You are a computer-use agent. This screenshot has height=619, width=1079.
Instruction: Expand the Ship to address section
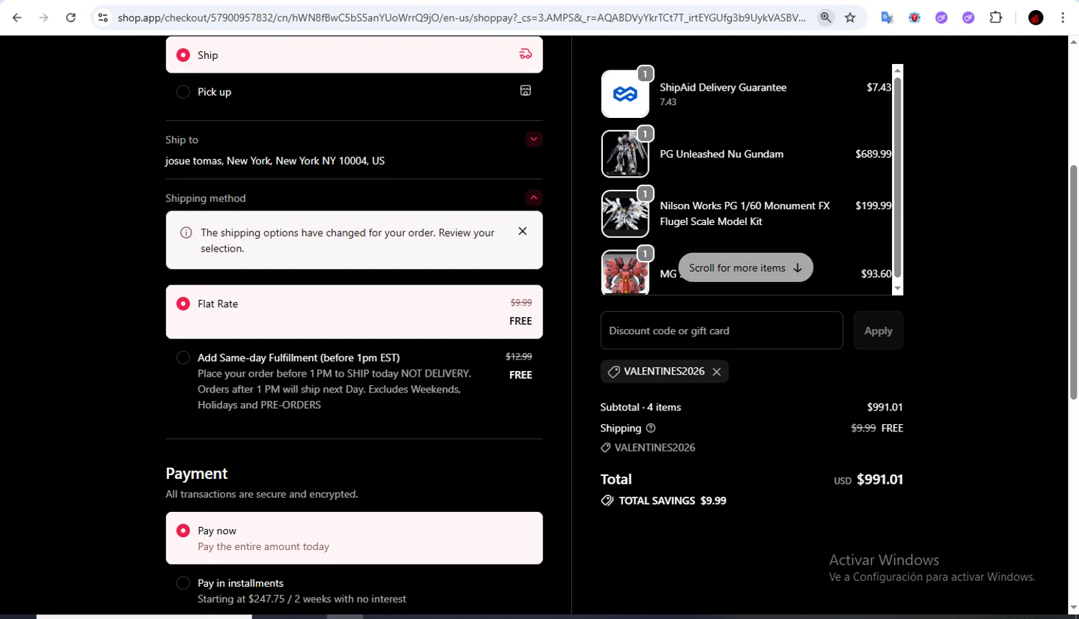(534, 139)
